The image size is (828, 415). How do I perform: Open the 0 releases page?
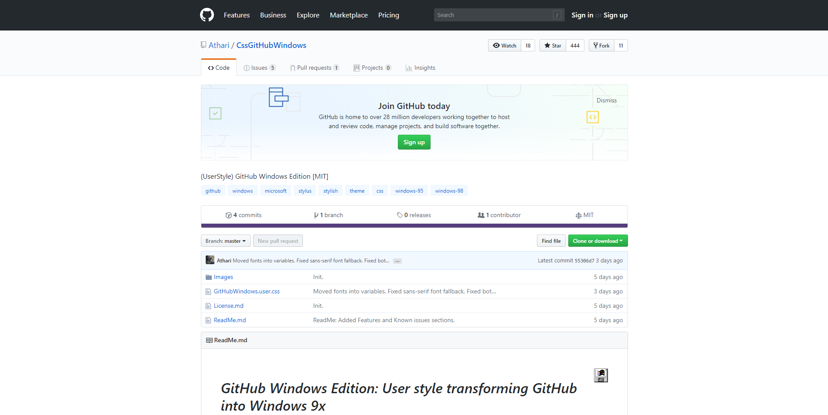pos(414,215)
